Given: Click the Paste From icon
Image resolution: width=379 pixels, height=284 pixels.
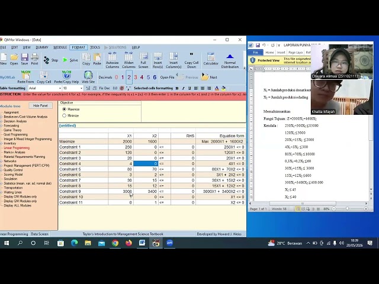Looking at the screenshot, I should click(25, 78).
